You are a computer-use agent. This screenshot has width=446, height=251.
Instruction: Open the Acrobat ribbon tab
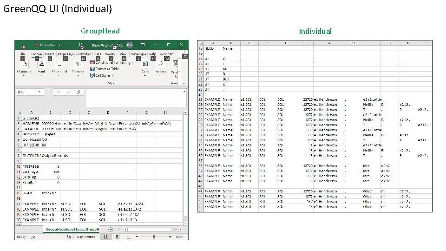click(x=166, y=54)
